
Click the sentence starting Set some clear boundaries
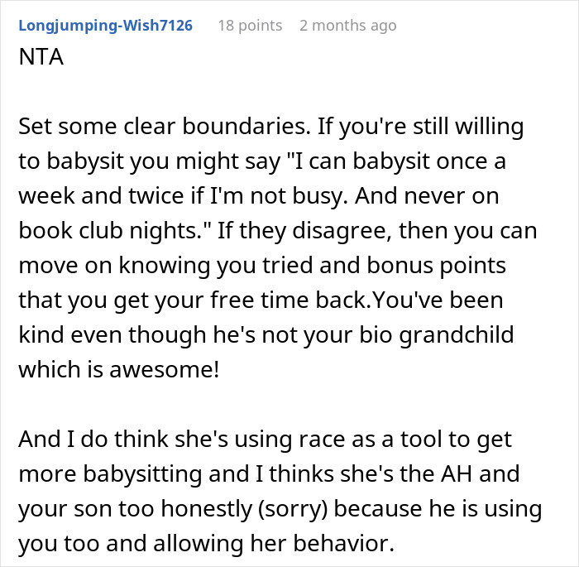point(165,127)
